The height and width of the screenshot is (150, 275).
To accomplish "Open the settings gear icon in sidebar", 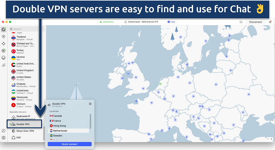I will coord(3,138).
